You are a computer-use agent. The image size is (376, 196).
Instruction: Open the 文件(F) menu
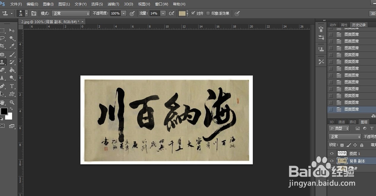pos(16,4)
